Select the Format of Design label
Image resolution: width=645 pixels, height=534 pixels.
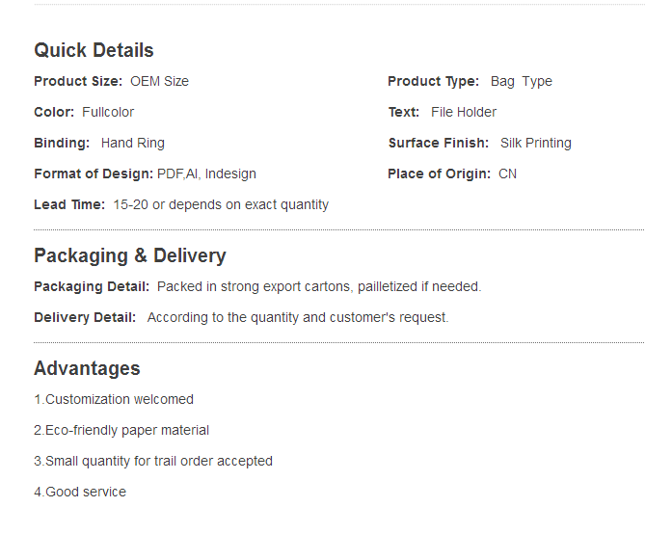click(94, 174)
